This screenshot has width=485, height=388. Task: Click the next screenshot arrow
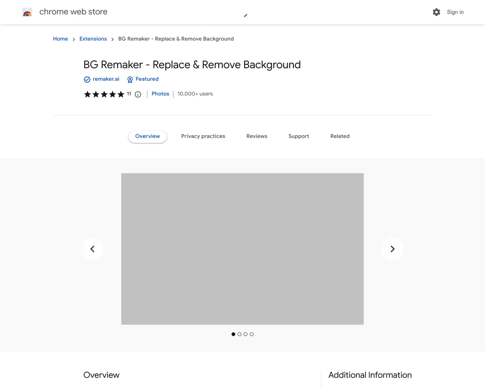392,249
